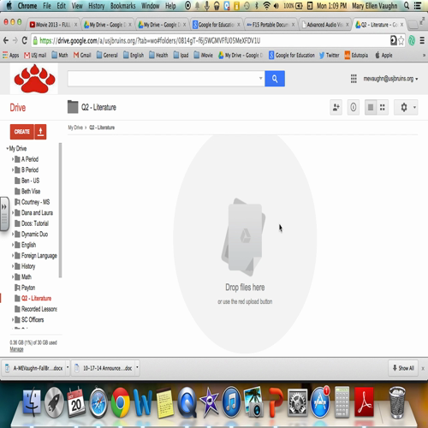Collapse the My Drive tree
The height and width of the screenshot is (428, 428).
pyautogui.click(x=7, y=148)
